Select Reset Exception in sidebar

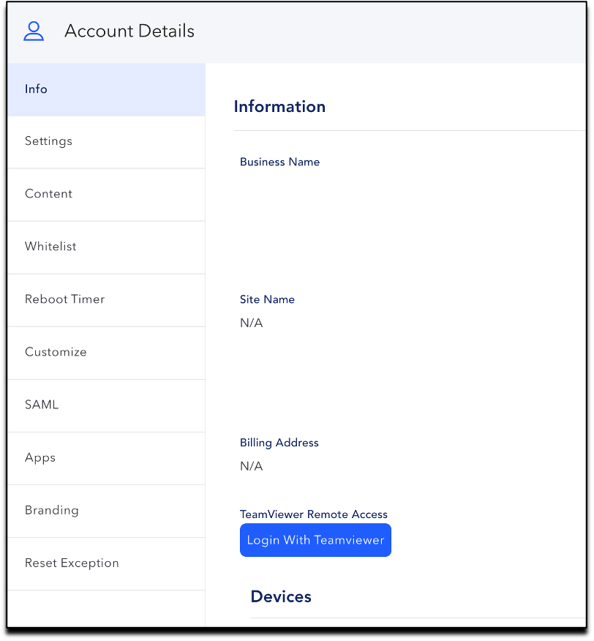(x=106, y=563)
